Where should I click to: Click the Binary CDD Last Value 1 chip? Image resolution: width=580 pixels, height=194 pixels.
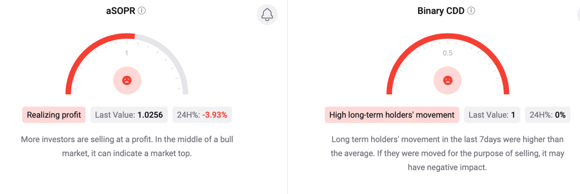coord(492,115)
